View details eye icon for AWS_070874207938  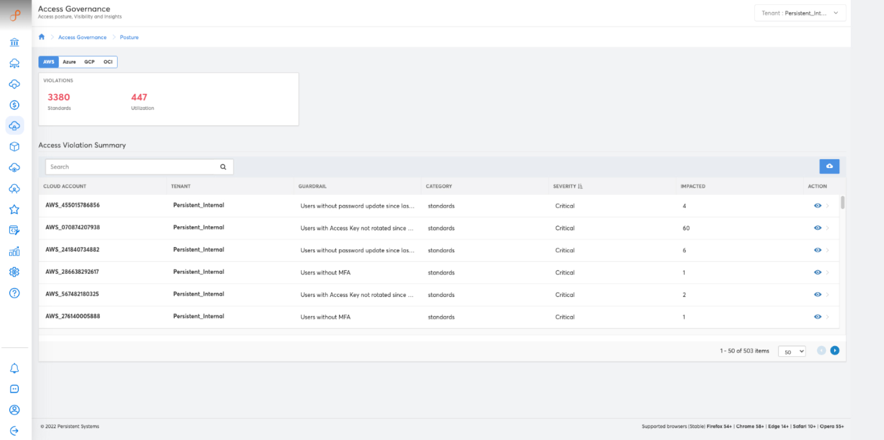point(817,228)
